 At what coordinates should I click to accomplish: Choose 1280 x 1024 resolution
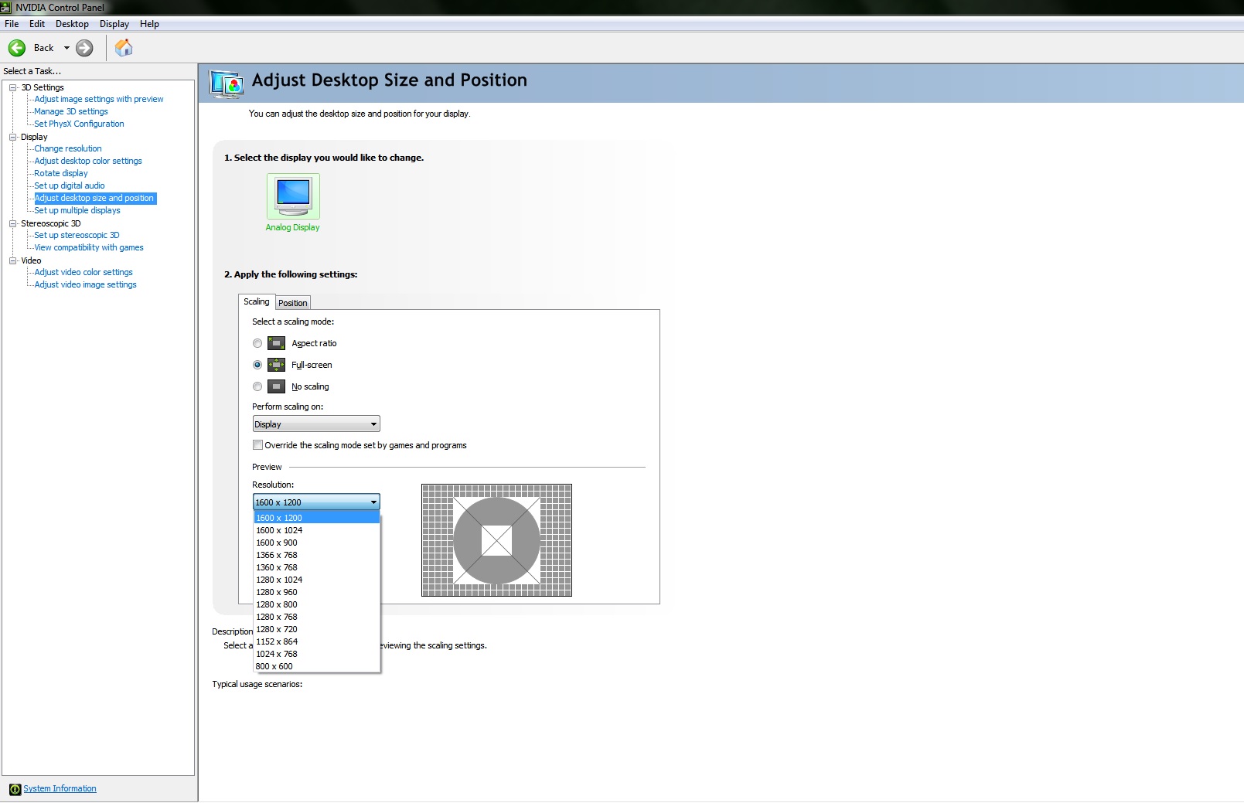(x=317, y=580)
